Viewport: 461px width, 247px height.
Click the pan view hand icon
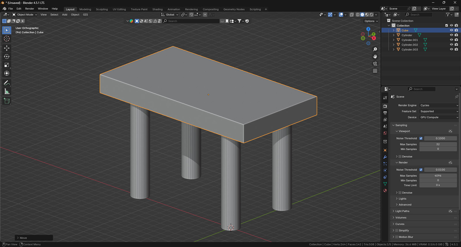click(x=375, y=57)
